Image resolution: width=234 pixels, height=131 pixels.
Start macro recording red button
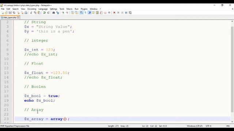click(x=114, y=13)
